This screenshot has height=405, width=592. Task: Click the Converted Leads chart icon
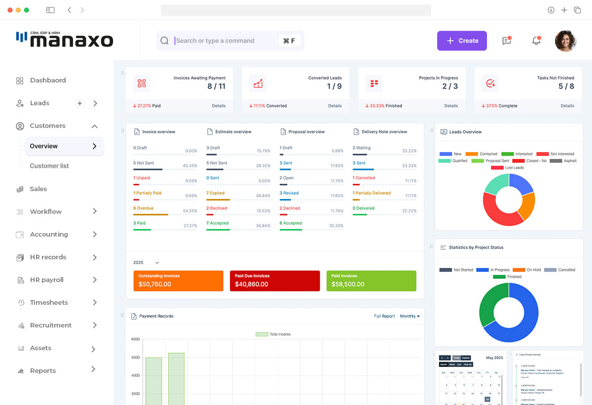click(258, 83)
